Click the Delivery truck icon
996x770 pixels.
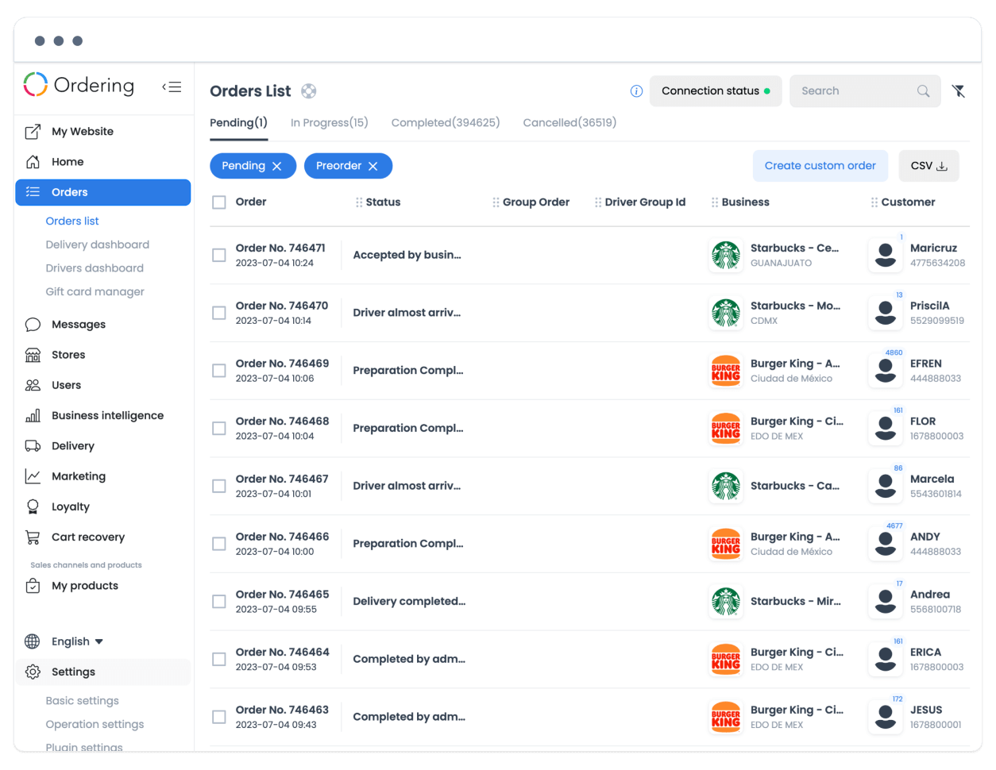click(33, 446)
